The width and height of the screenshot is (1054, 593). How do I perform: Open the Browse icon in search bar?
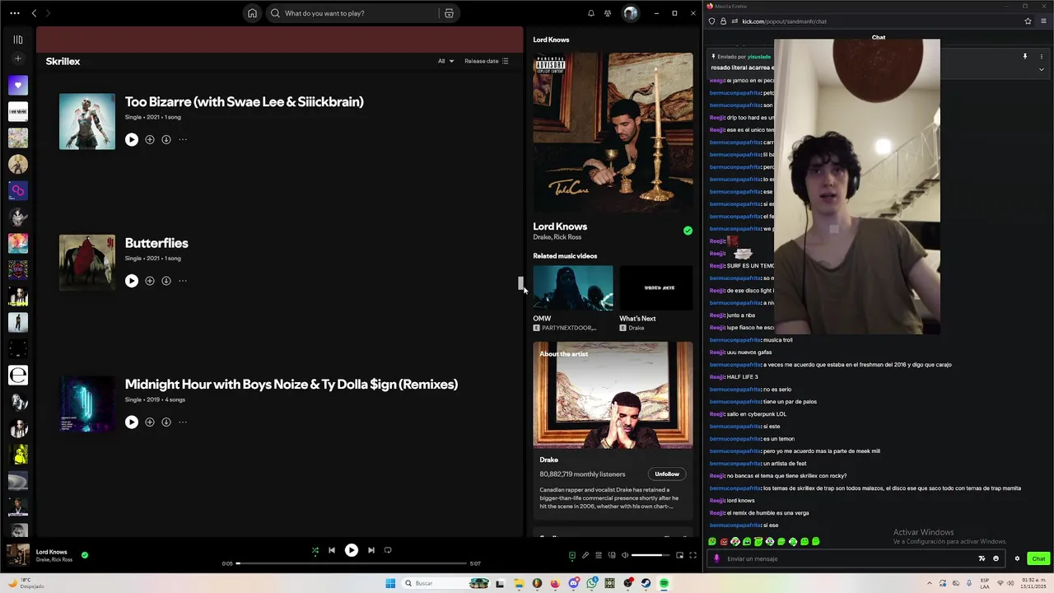pos(449,13)
